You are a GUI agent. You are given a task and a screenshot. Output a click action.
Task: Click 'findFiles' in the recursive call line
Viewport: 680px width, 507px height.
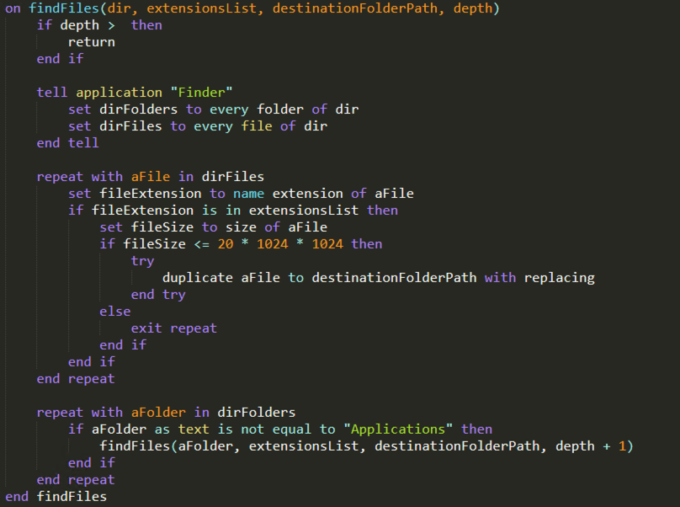point(135,446)
